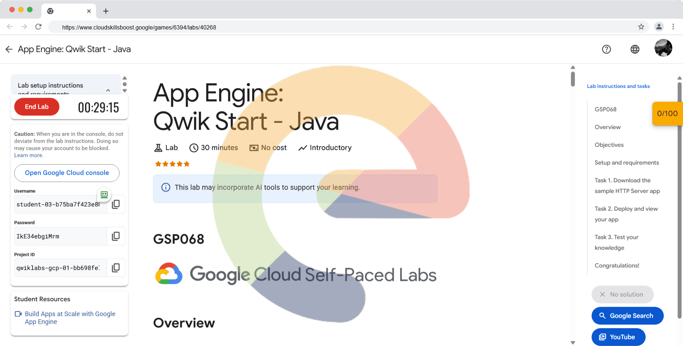
Task: Click the left panel scroll down arrow
Action: point(125,91)
